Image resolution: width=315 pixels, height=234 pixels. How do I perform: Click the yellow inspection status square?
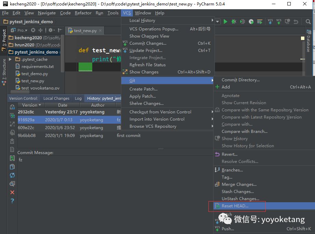303,38
